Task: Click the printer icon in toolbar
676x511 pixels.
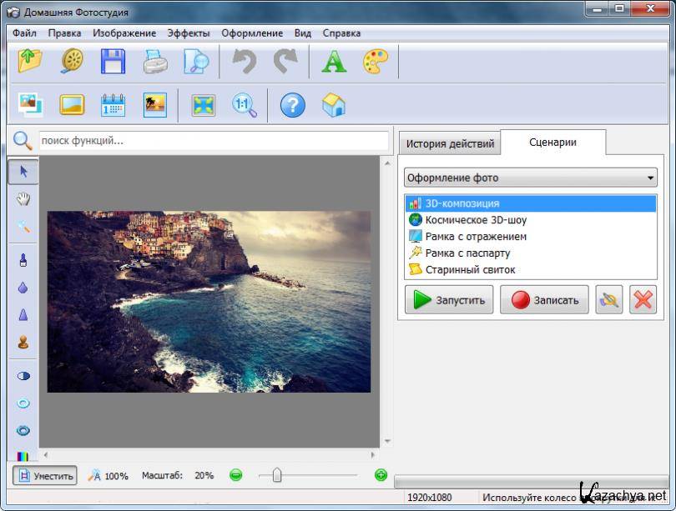Action: pos(155,63)
